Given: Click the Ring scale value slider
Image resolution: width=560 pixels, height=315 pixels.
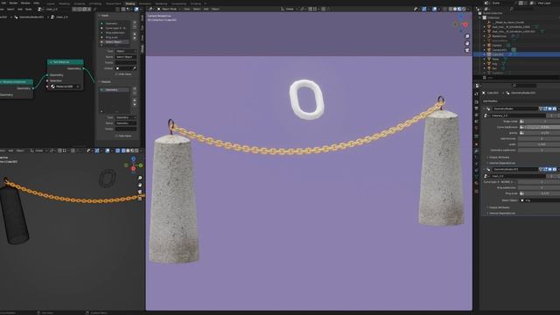Looking at the screenshot, I should coord(542,193).
